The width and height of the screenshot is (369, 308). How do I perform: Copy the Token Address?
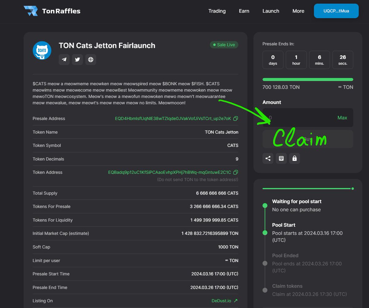(x=236, y=172)
